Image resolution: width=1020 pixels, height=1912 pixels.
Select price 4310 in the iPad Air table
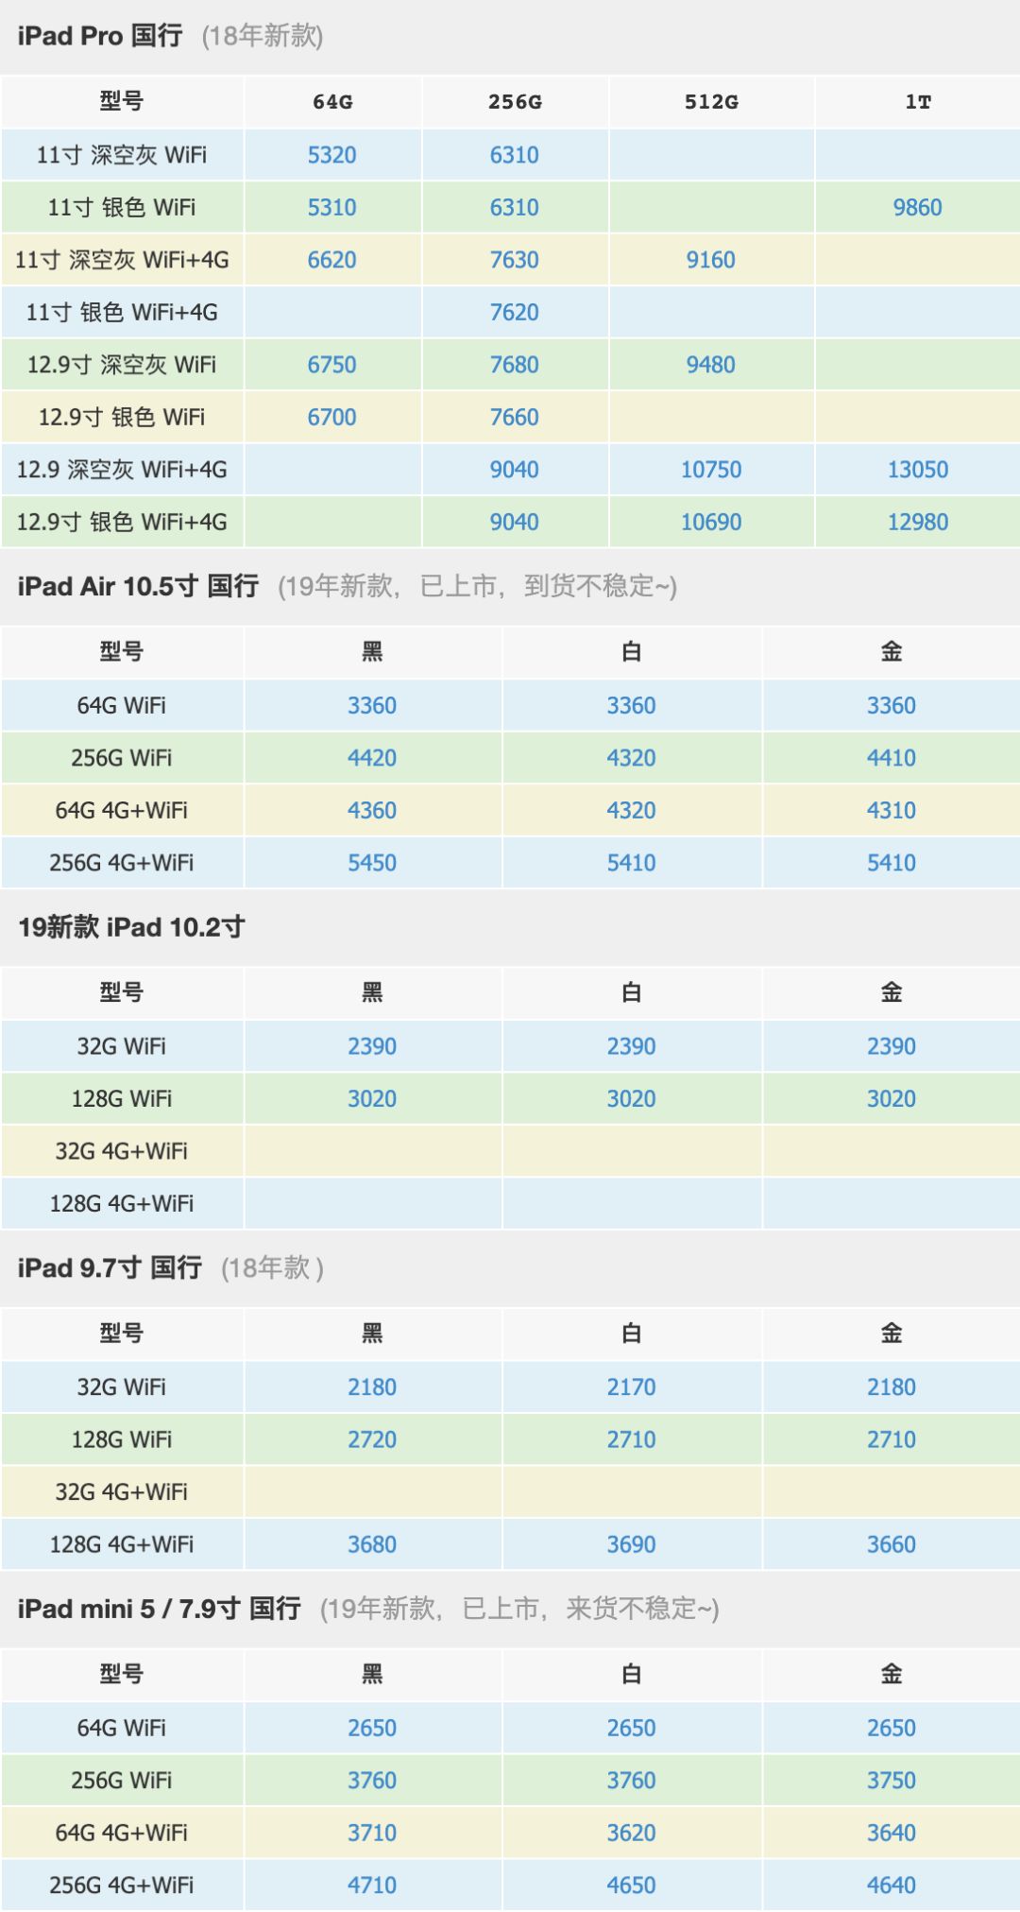892,811
